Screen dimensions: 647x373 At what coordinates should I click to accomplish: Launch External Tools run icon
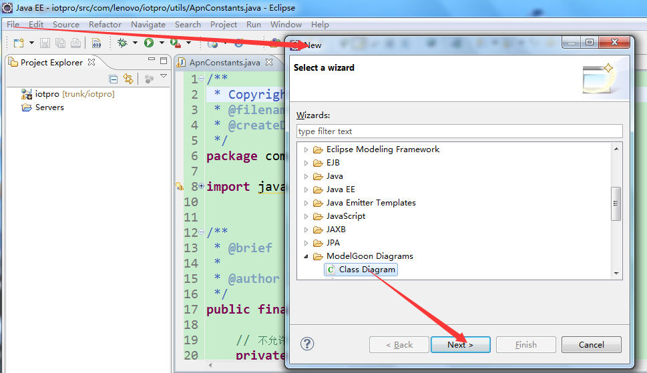click(x=176, y=43)
